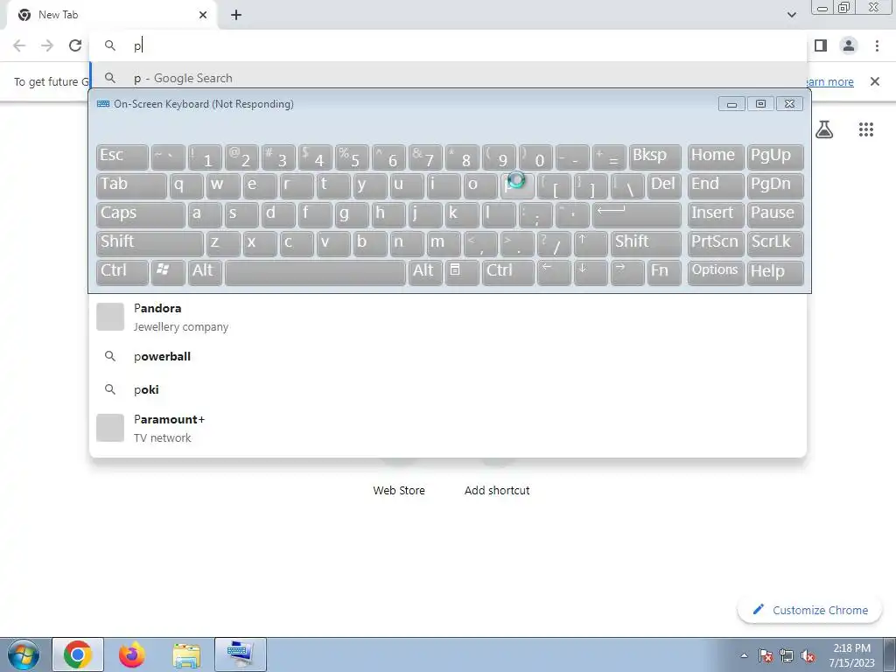Screen dimensions: 896x672
Task: Open the Action Center flag icon
Action: (766, 655)
